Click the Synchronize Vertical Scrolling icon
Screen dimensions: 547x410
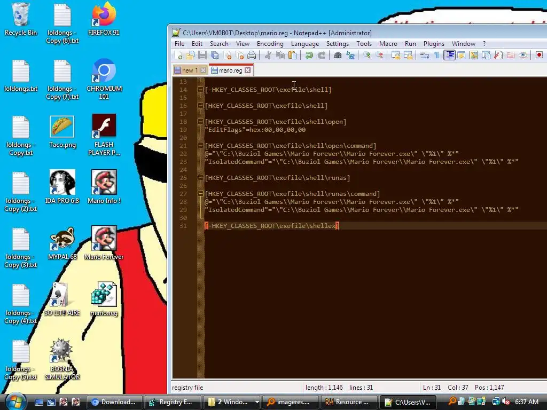point(396,55)
